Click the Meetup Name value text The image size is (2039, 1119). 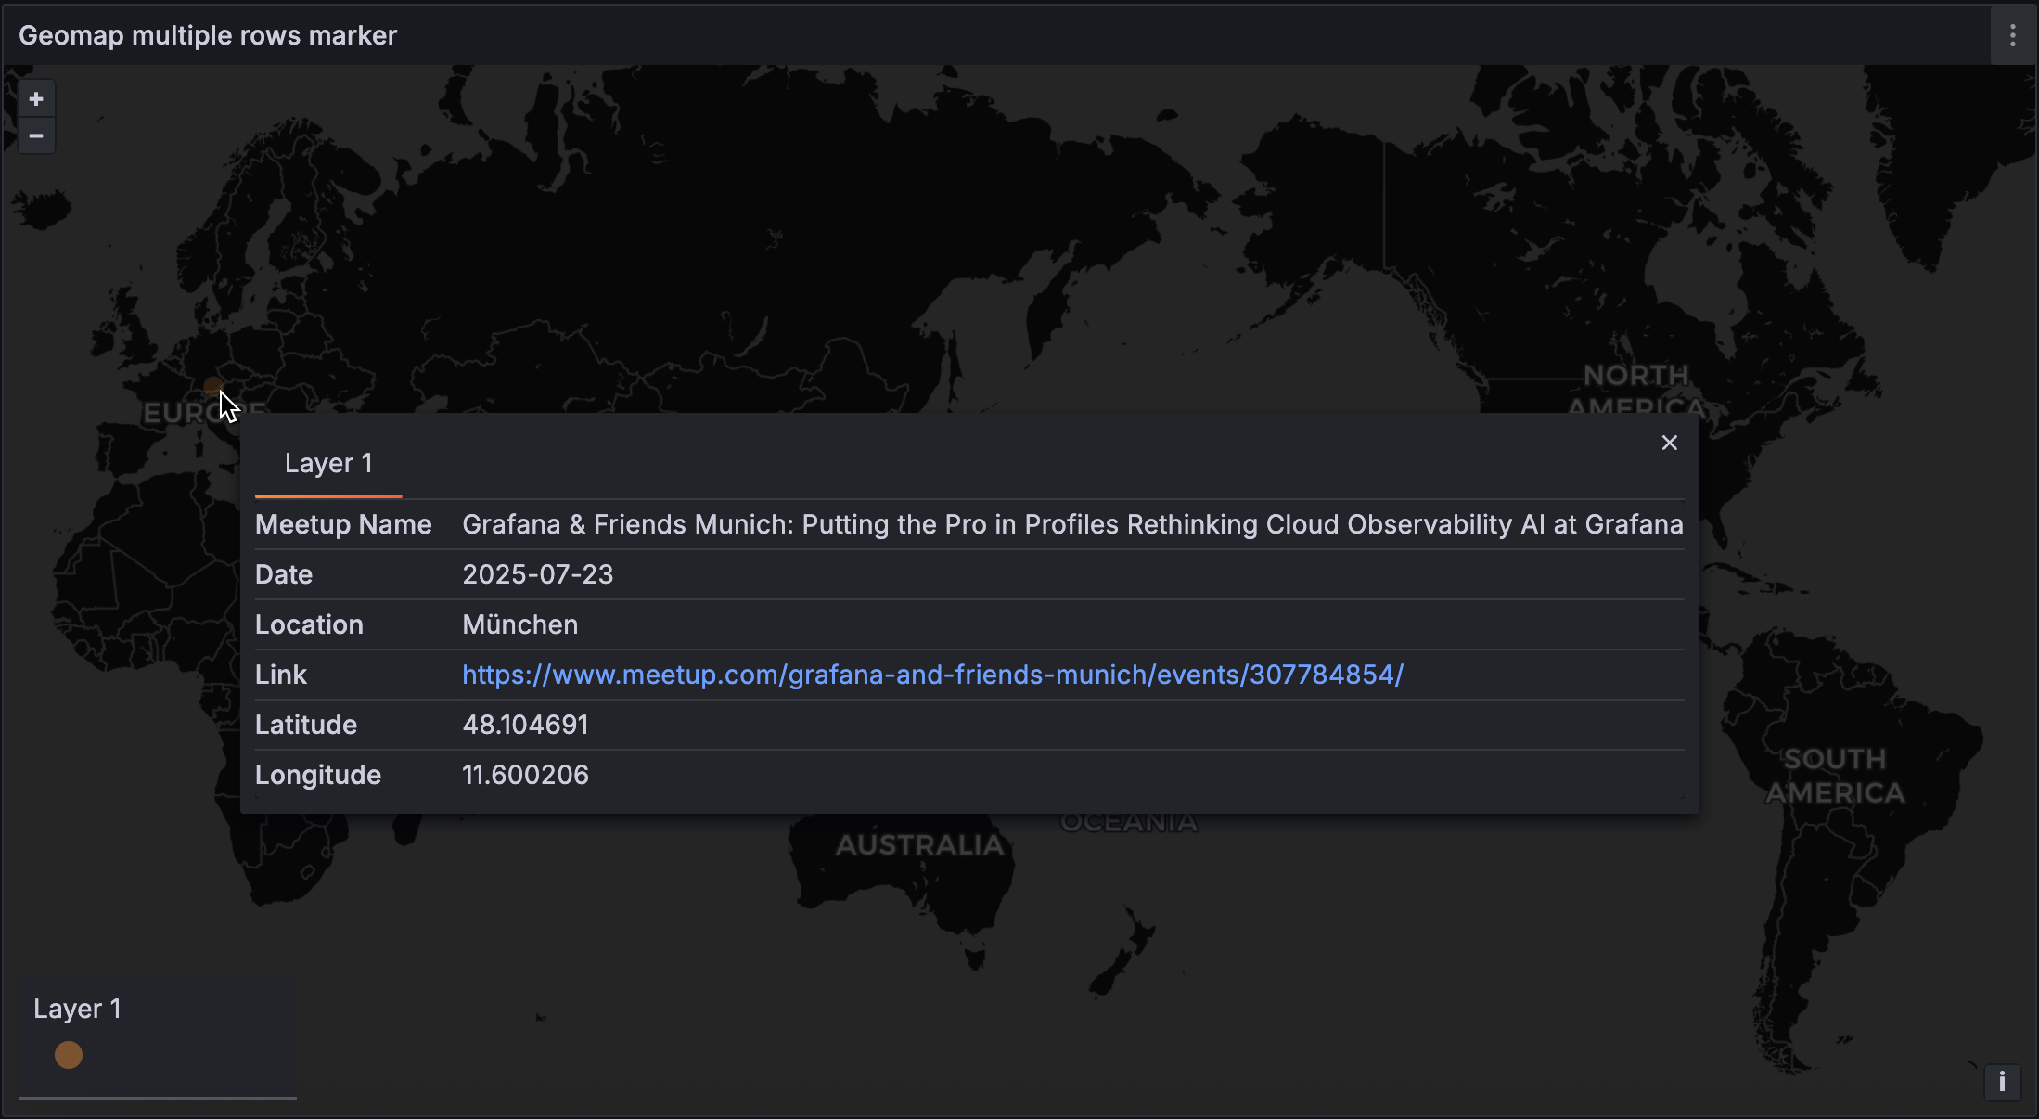(x=1071, y=524)
